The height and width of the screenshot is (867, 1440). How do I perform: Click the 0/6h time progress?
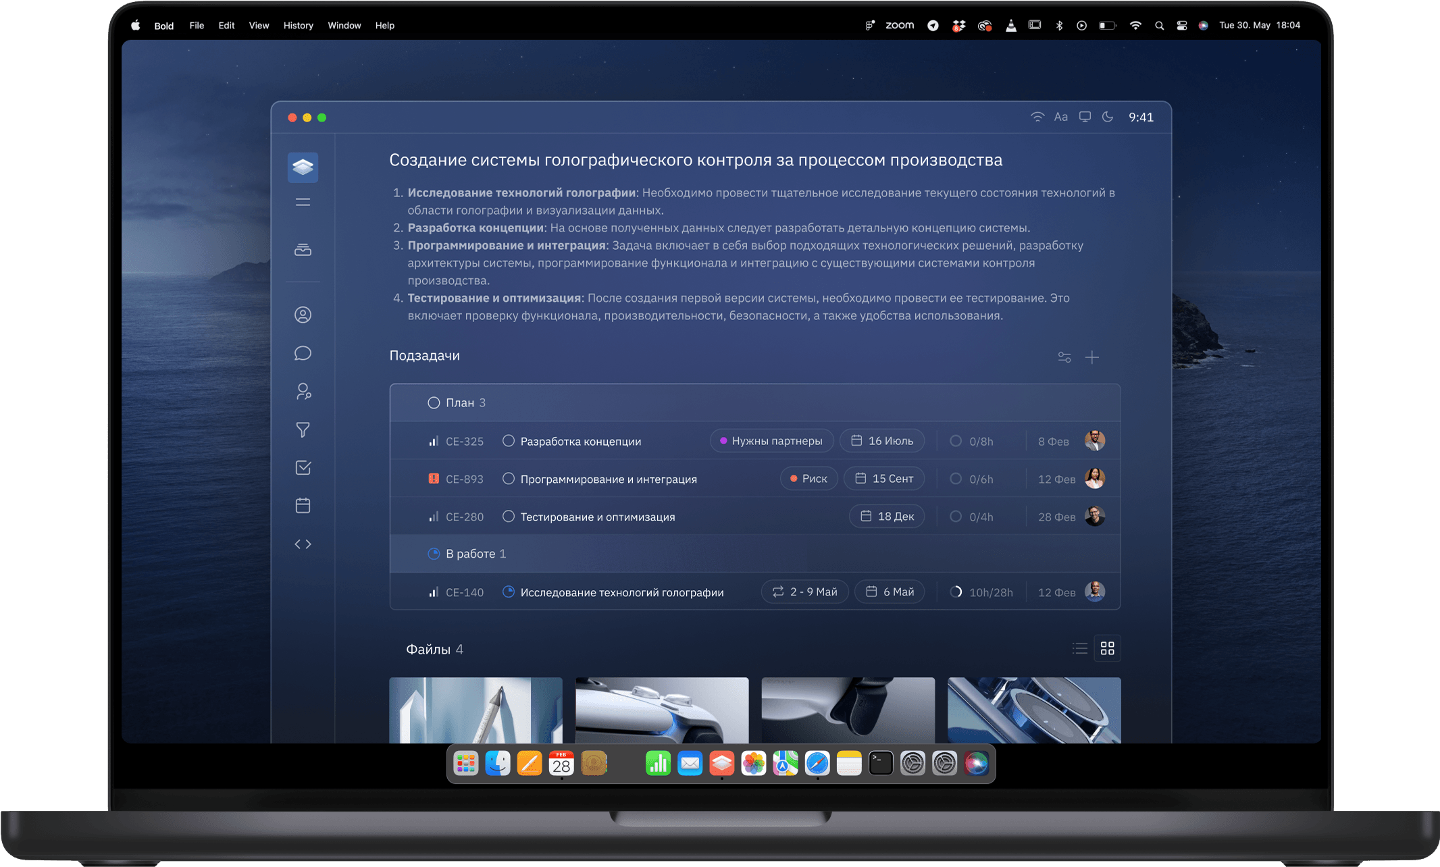pyautogui.click(x=971, y=479)
